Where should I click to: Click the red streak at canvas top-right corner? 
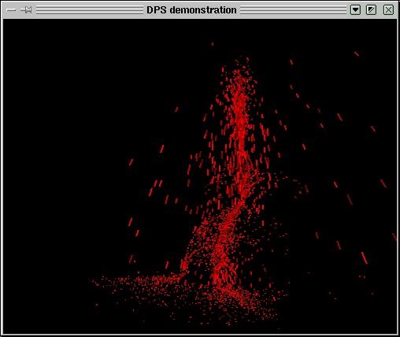357,54
